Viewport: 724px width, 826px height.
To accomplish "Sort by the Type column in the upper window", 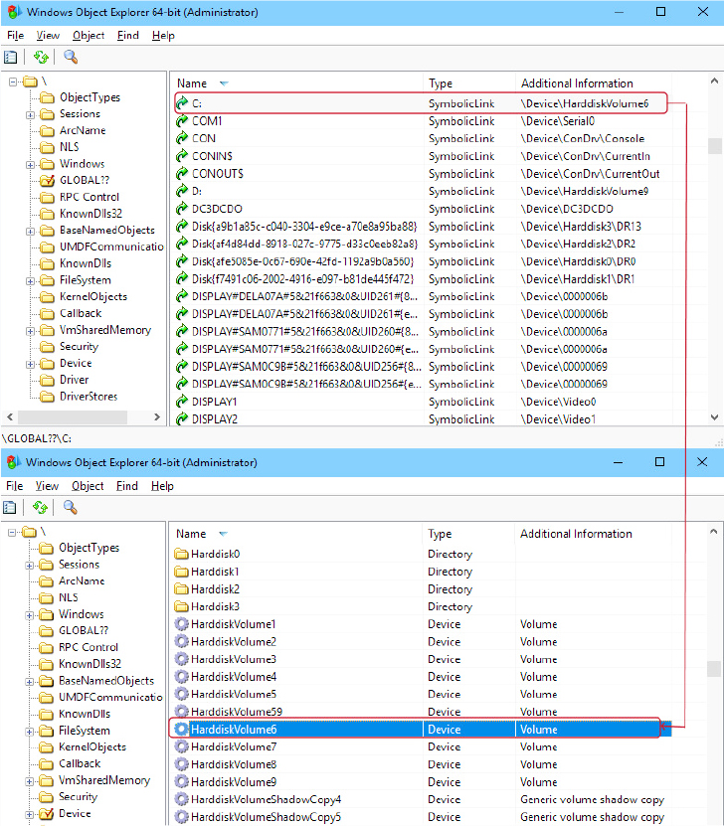I will pos(441,83).
